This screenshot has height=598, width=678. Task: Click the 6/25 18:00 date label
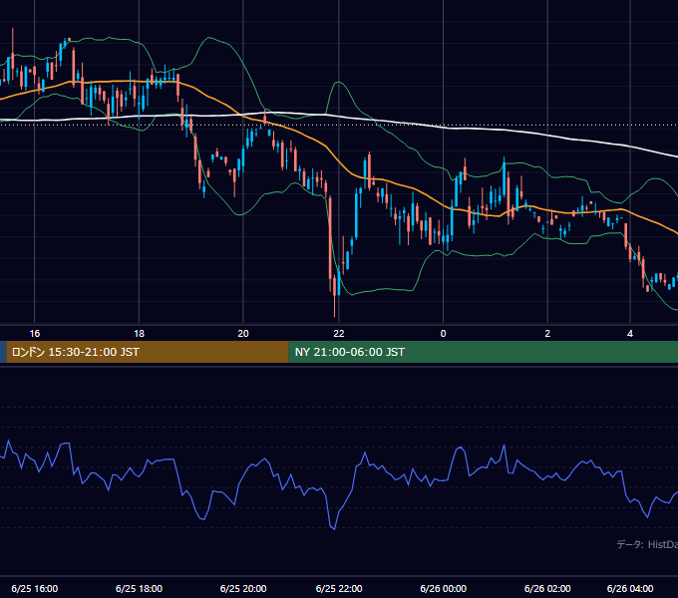(x=139, y=588)
